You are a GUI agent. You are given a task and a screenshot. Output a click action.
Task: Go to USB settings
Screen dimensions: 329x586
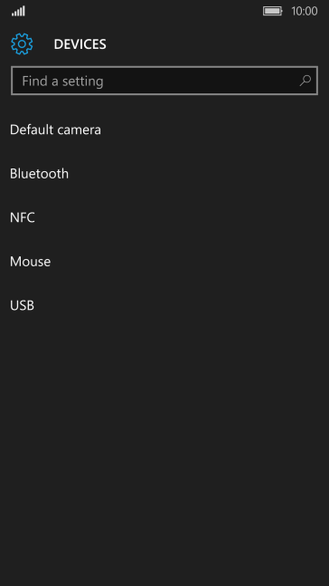coord(164,305)
